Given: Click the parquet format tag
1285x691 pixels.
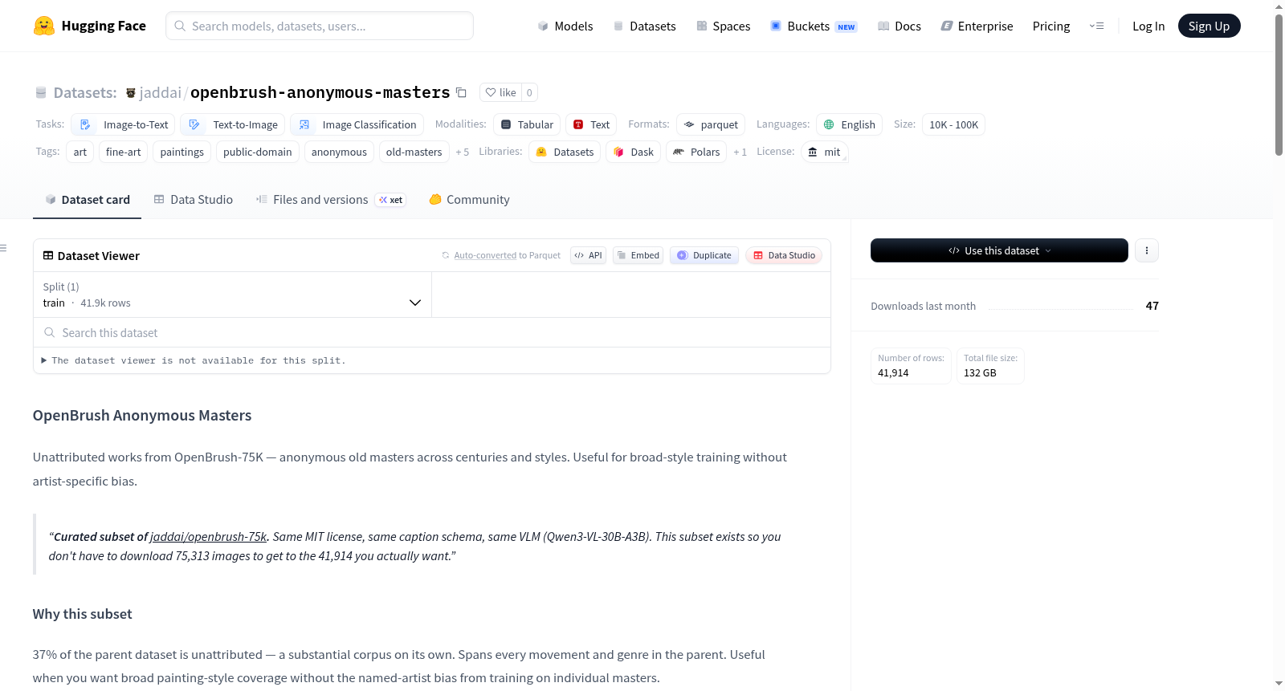Looking at the screenshot, I should point(711,124).
